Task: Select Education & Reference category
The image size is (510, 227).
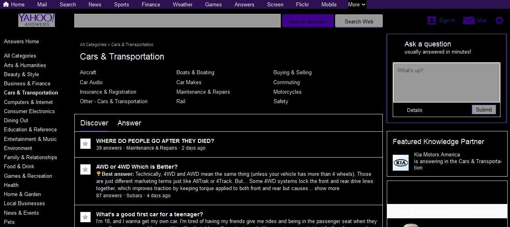Action: pyautogui.click(x=30, y=129)
